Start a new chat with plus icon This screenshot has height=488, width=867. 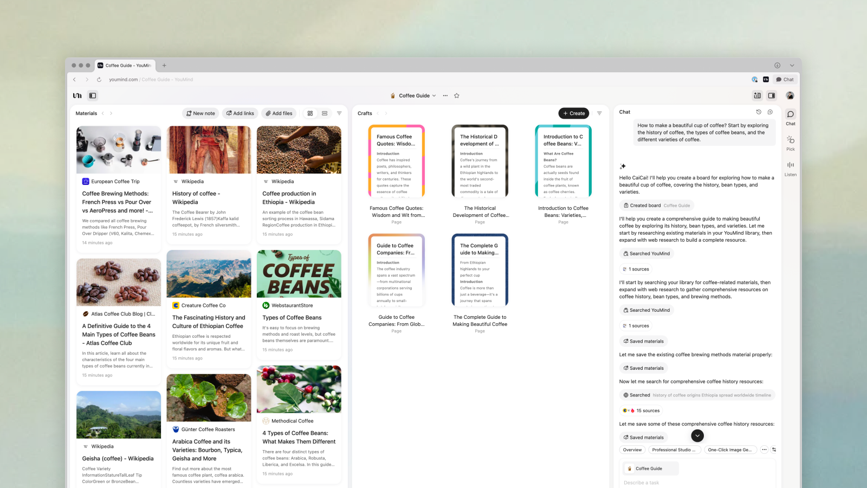point(770,112)
